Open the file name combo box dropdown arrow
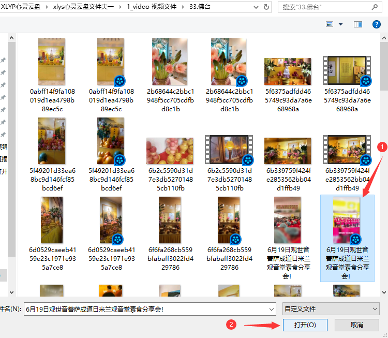Screen dimensions: 388x338 (x=272, y=309)
